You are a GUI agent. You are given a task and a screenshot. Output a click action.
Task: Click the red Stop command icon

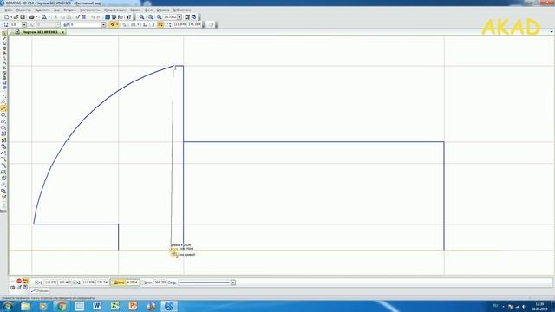coord(19,281)
